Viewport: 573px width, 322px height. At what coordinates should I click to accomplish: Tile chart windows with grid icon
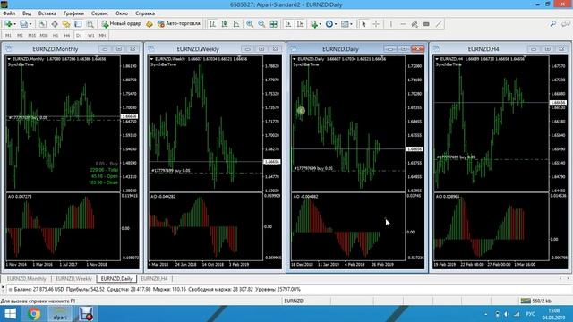(x=273, y=24)
